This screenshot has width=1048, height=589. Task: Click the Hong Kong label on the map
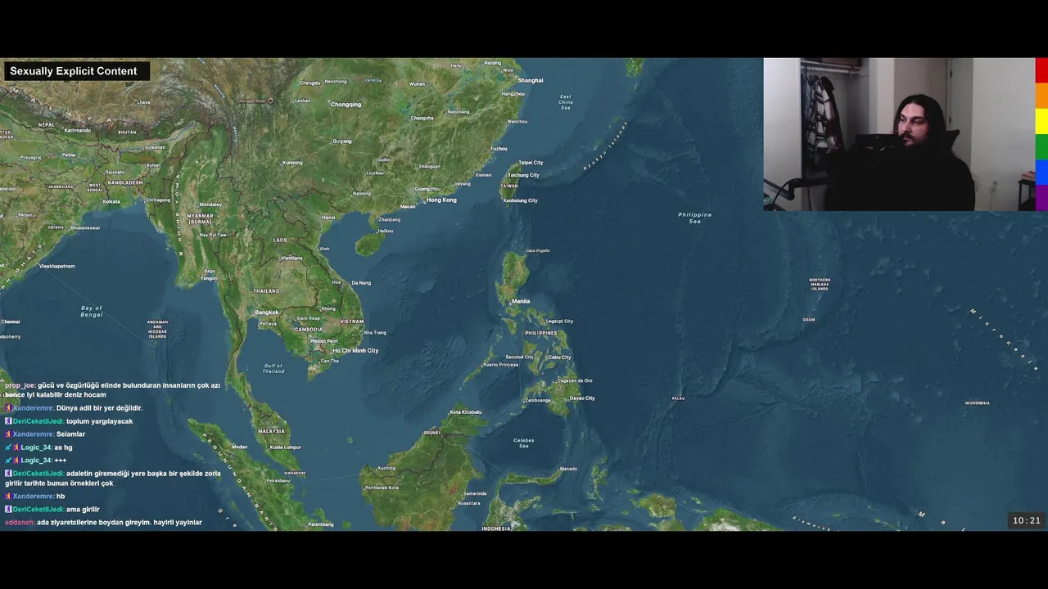(441, 200)
